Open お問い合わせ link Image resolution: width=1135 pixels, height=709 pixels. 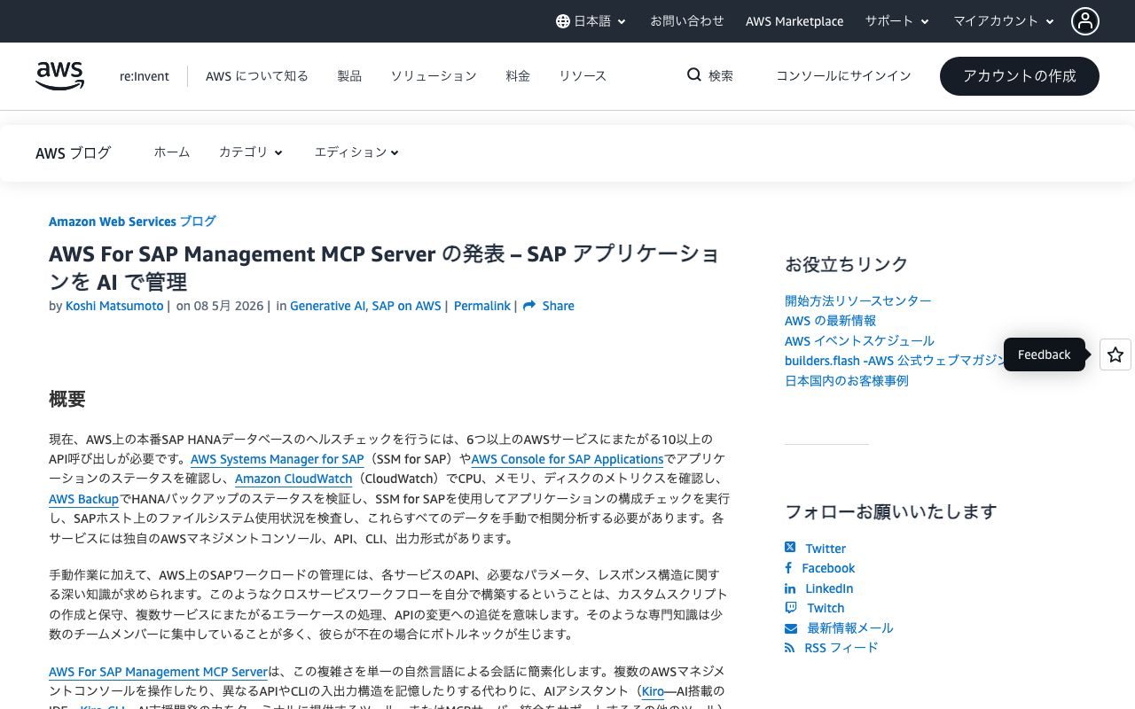687,21
